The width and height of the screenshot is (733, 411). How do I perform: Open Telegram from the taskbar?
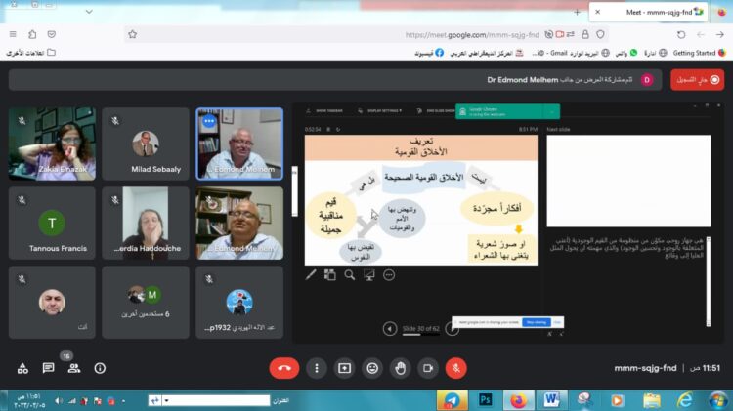[453, 400]
